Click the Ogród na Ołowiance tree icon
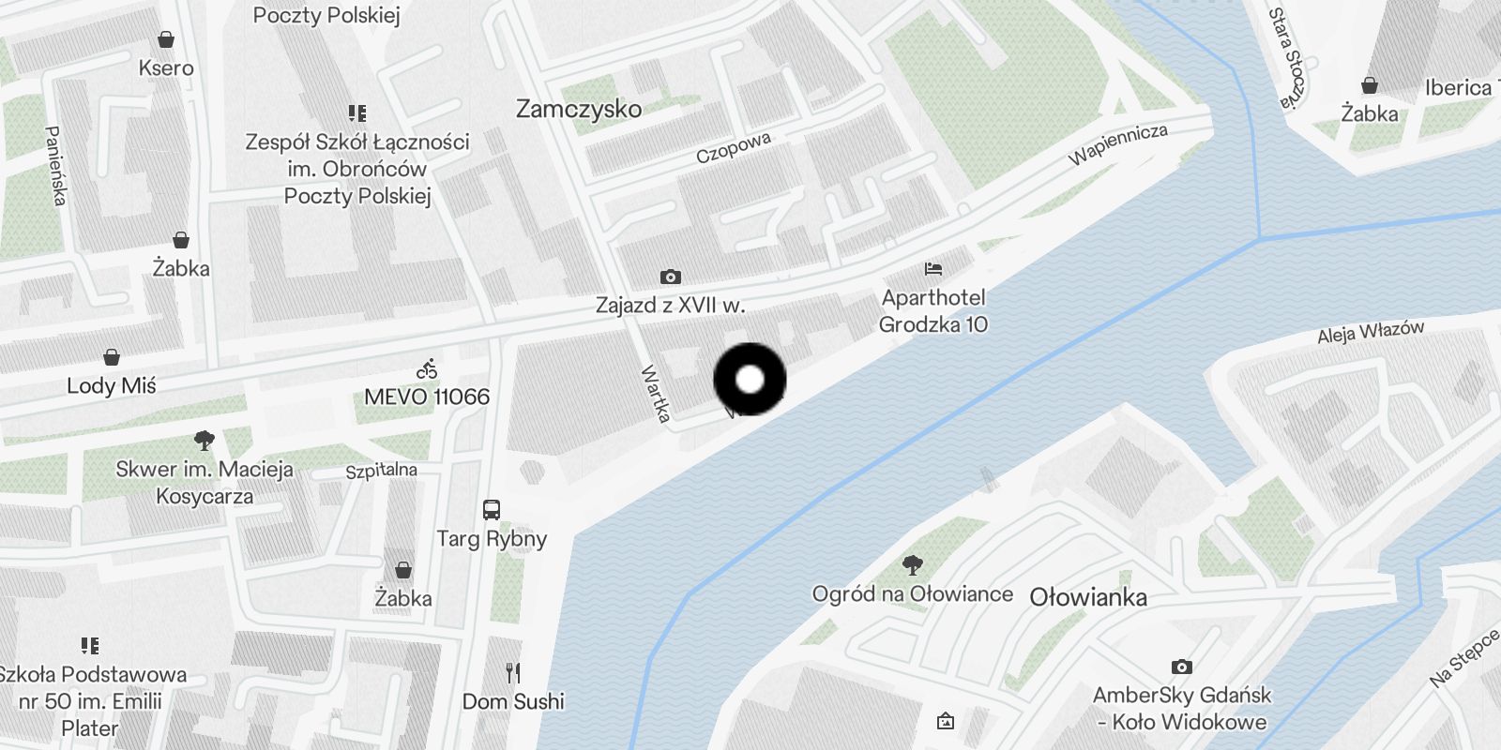The width and height of the screenshot is (1501, 750). click(912, 565)
